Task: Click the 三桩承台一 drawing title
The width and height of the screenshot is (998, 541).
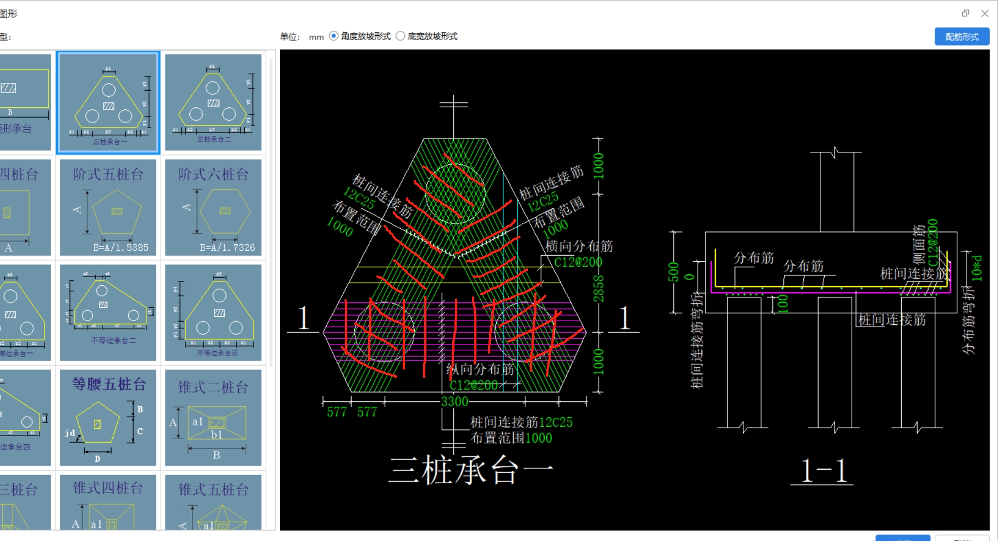Action: [471, 471]
